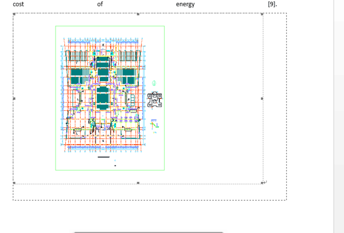The width and height of the screenshot is (344, 233).
Task: Click the bottom-middle selection handle of the object
Action: pyautogui.click(x=138, y=182)
